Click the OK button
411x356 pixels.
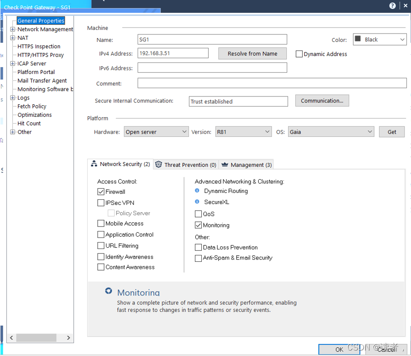pos(339,350)
